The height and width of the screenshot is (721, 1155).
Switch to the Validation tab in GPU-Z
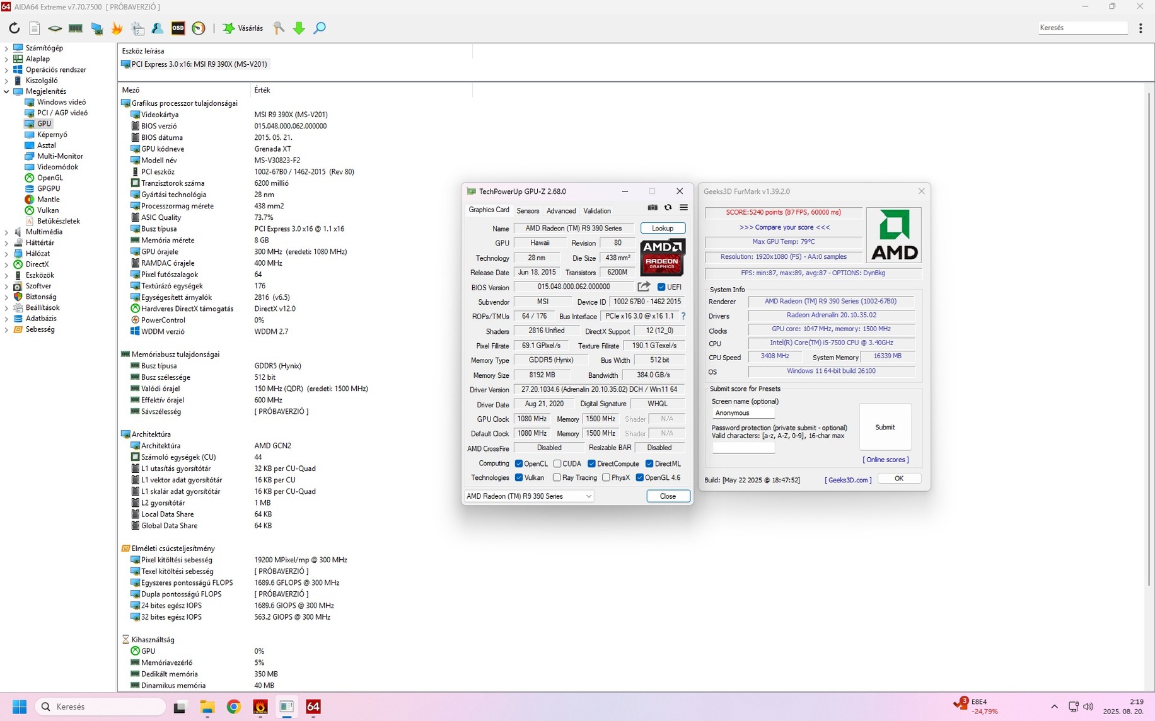pyautogui.click(x=597, y=211)
